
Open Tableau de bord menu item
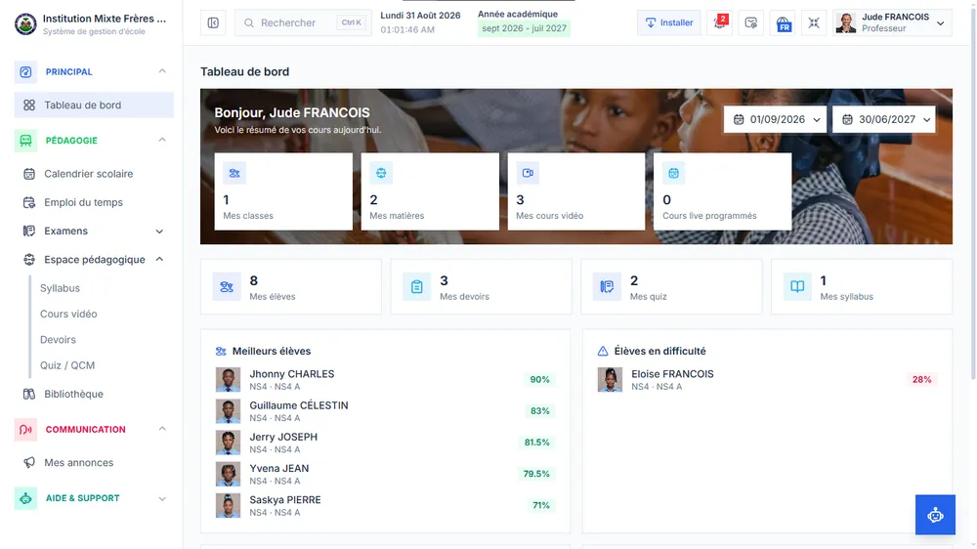pyautogui.click(x=94, y=106)
